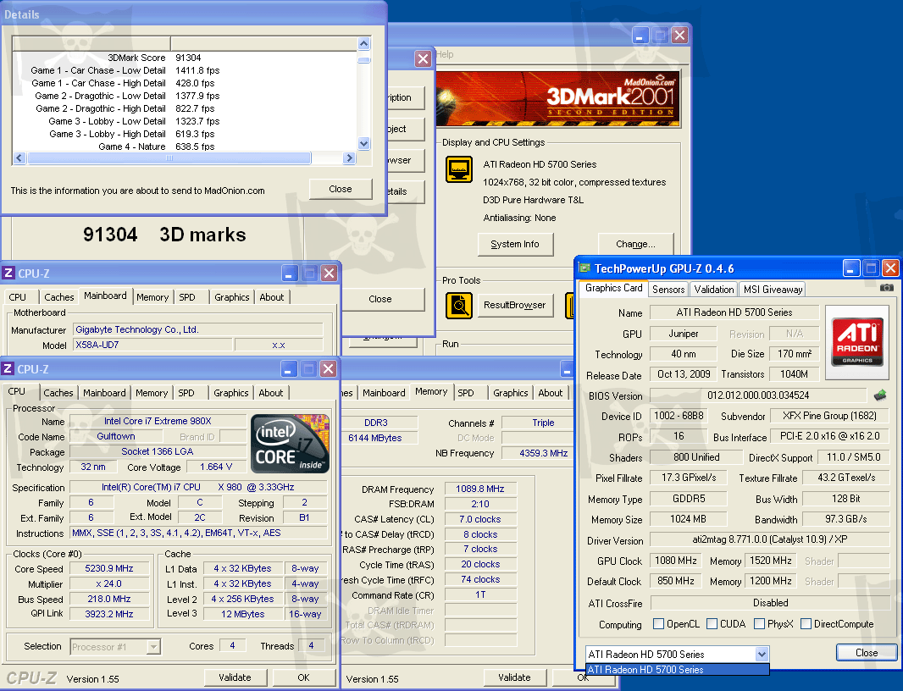Click OK in the CPU-Z processor window
The height and width of the screenshot is (691, 903).
303,677
